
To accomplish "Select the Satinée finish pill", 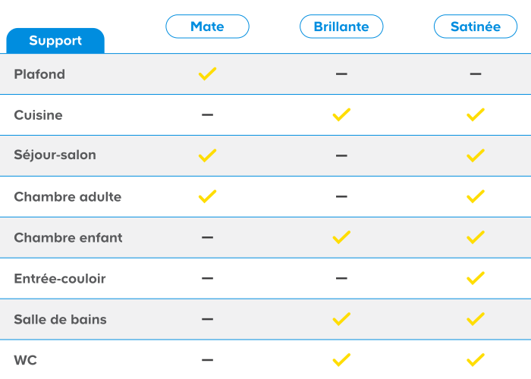I will tap(476, 27).
